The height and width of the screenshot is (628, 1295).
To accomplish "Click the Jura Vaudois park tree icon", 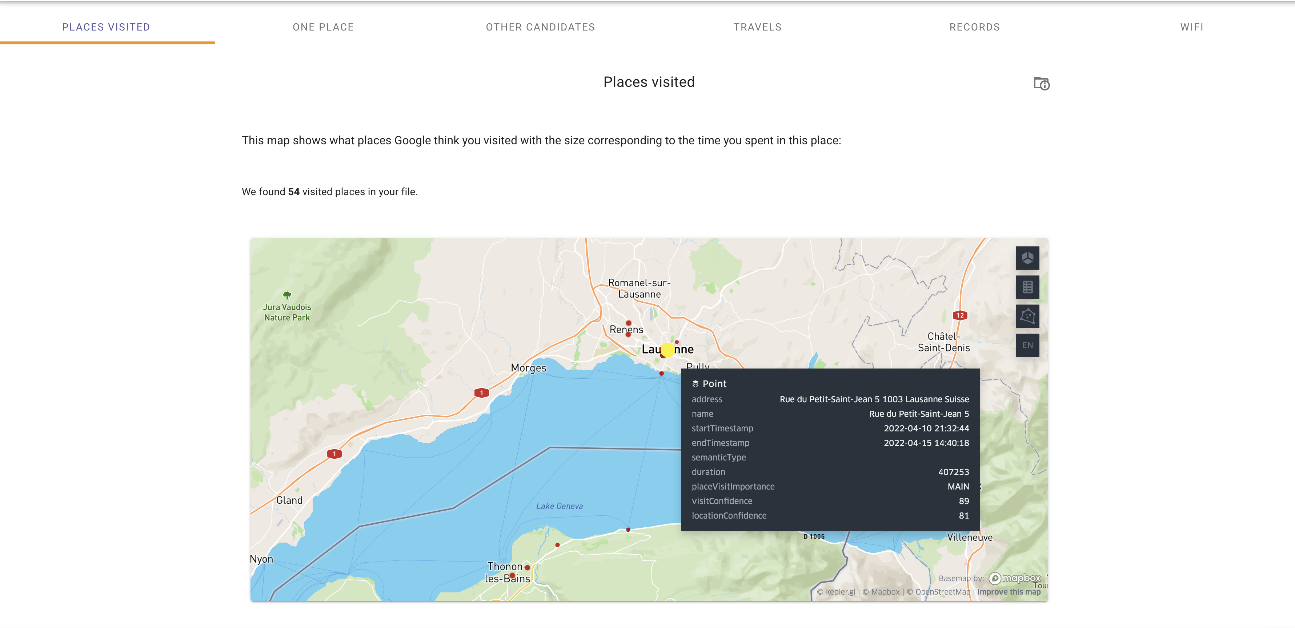I will coord(287,295).
